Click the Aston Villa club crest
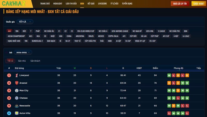207x117 pixels. (17, 113)
